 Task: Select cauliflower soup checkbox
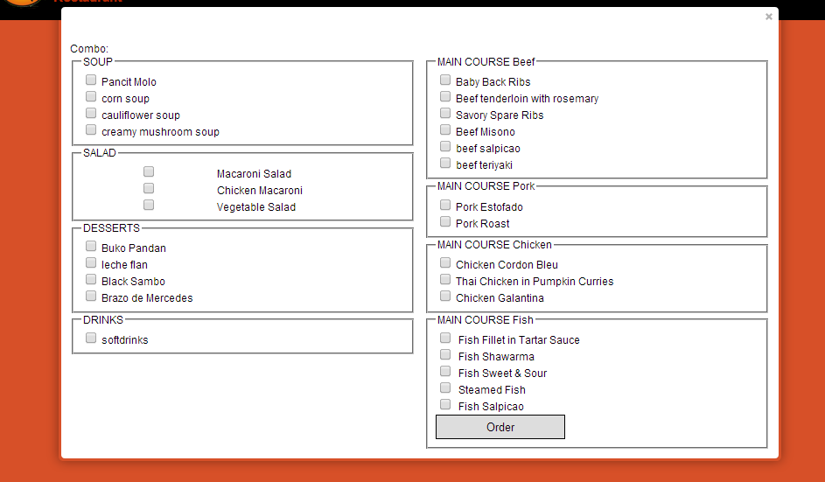(x=91, y=113)
